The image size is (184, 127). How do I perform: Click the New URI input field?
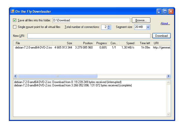click(89, 36)
